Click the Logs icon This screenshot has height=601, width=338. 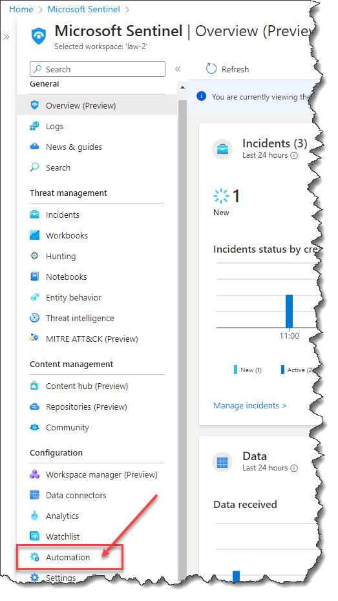(x=34, y=126)
